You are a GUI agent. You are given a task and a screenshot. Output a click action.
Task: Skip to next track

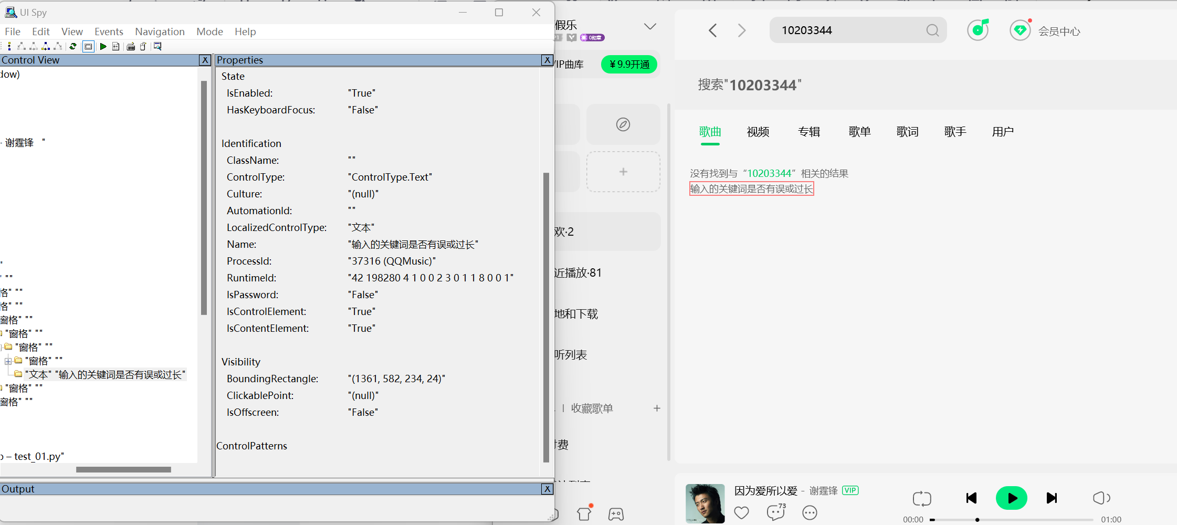point(1052,498)
